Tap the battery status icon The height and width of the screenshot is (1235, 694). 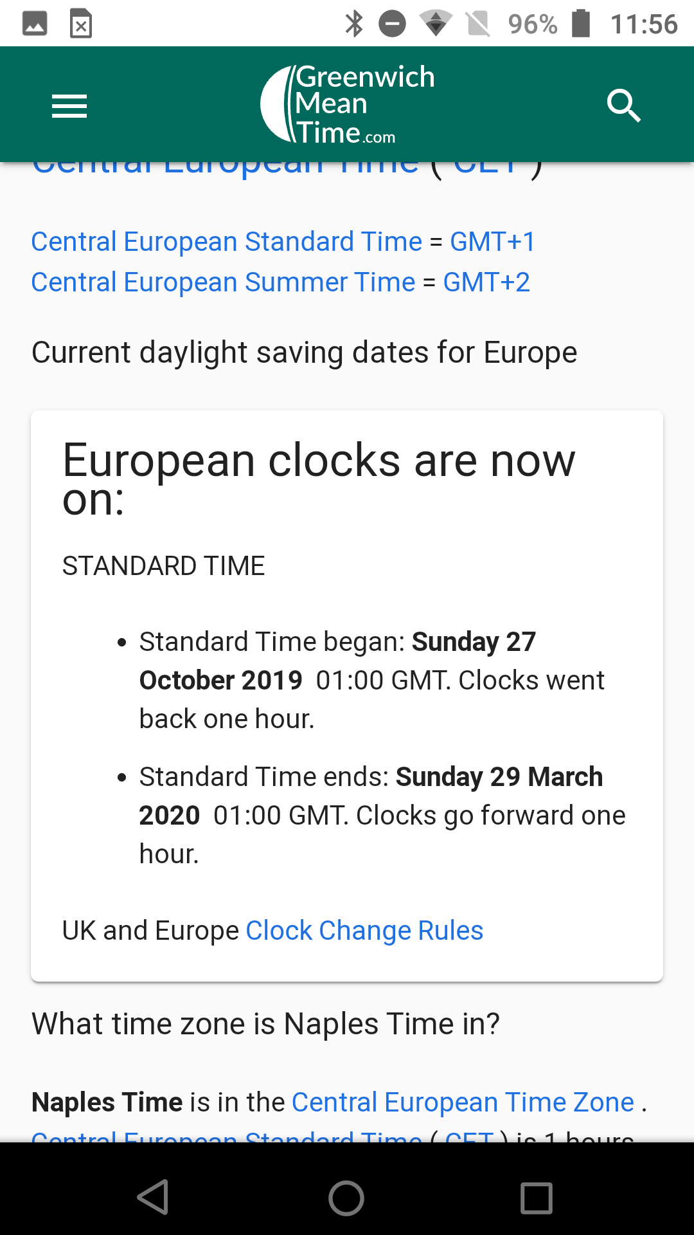(581, 24)
